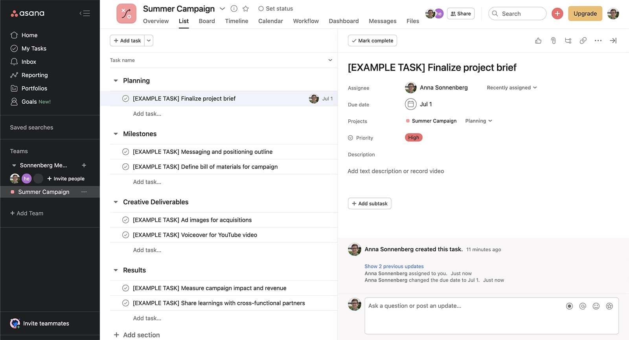Switch to the Workflow tab
The height and width of the screenshot is (340, 629).
pos(306,21)
